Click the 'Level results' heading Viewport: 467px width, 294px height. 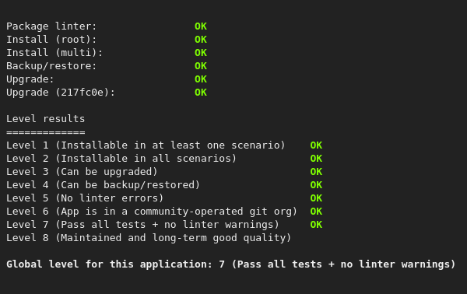coord(46,119)
